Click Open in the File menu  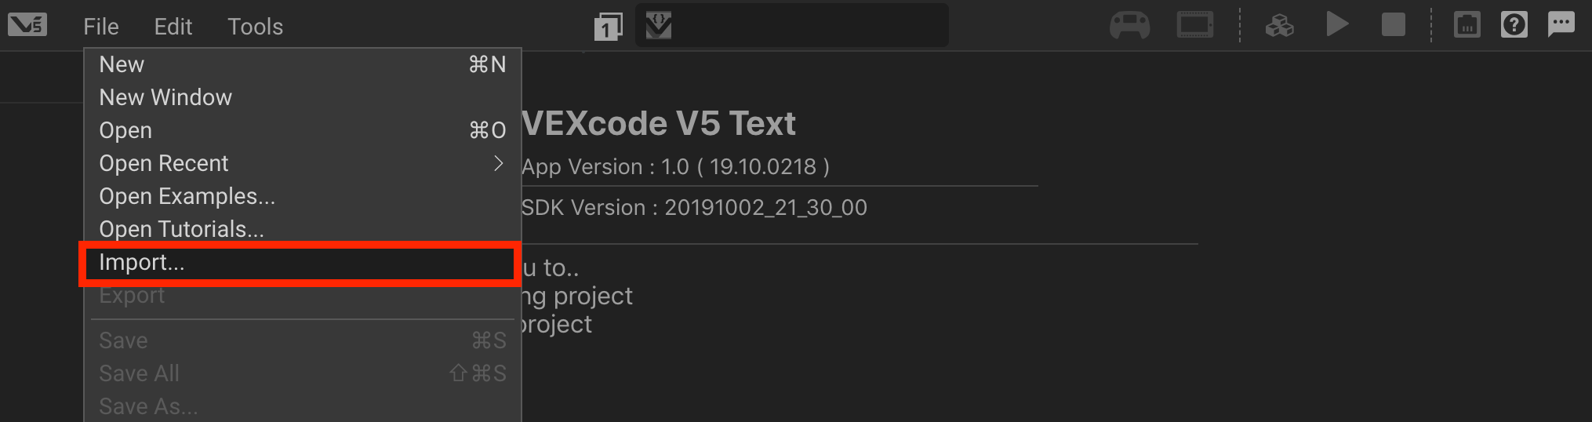pyautogui.click(x=125, y=130)
